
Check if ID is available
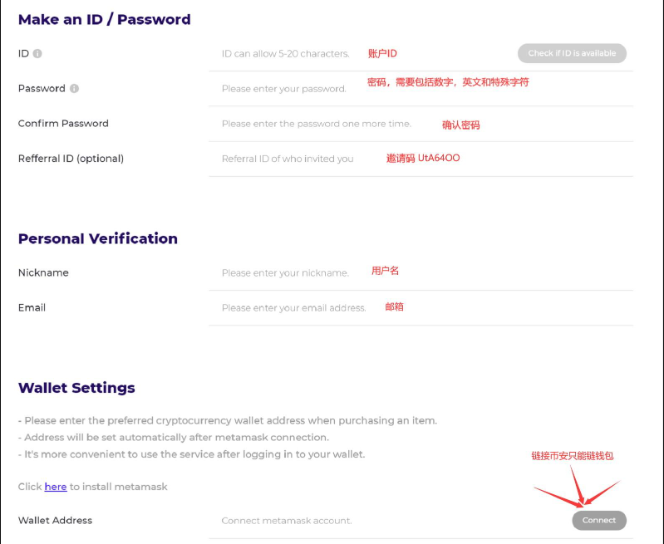tap(572, 53)
